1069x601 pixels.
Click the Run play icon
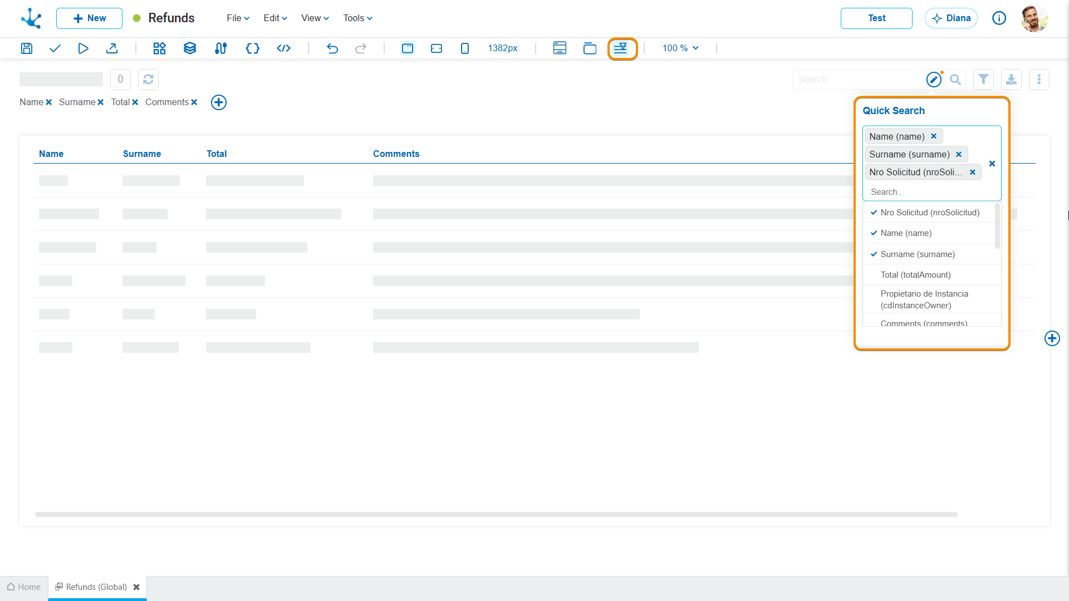click(83, 48)
